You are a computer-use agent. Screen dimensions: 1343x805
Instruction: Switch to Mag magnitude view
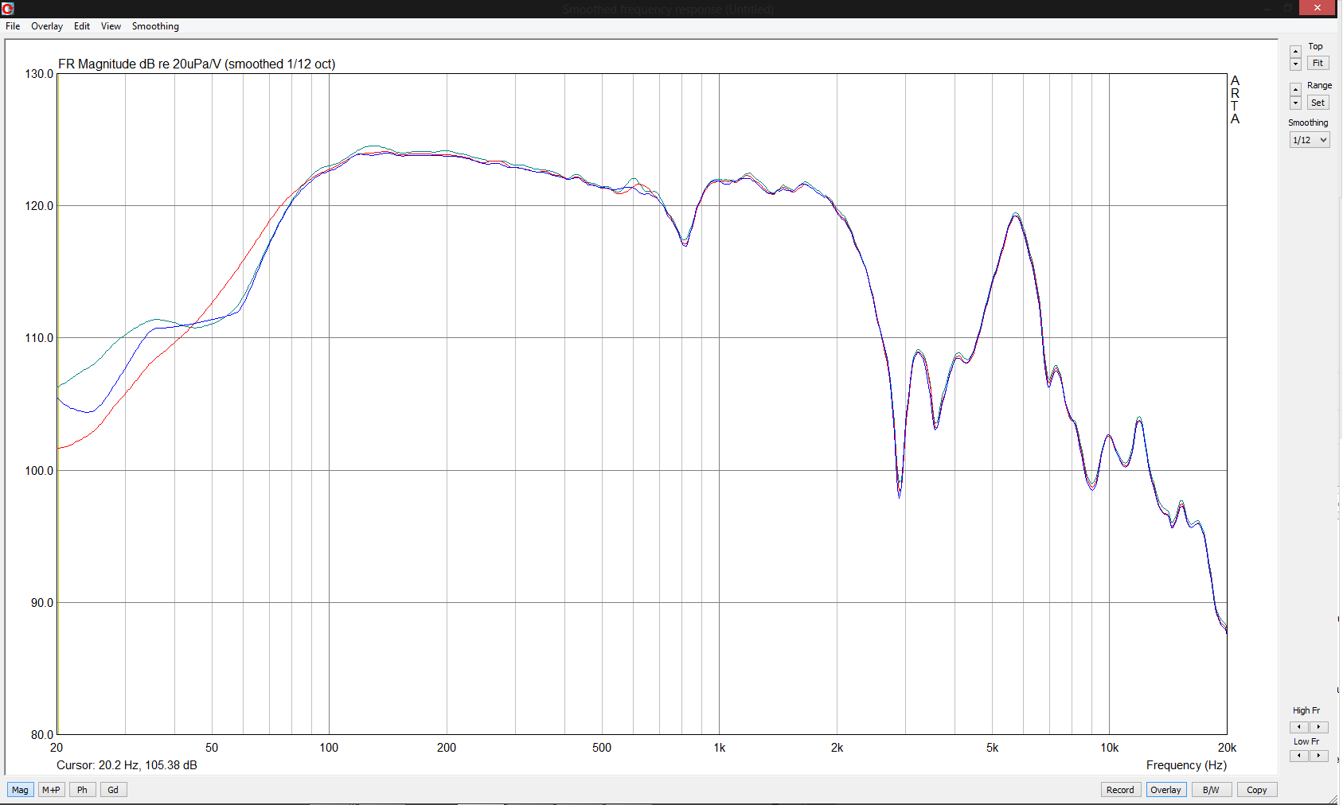pos(20,790)
